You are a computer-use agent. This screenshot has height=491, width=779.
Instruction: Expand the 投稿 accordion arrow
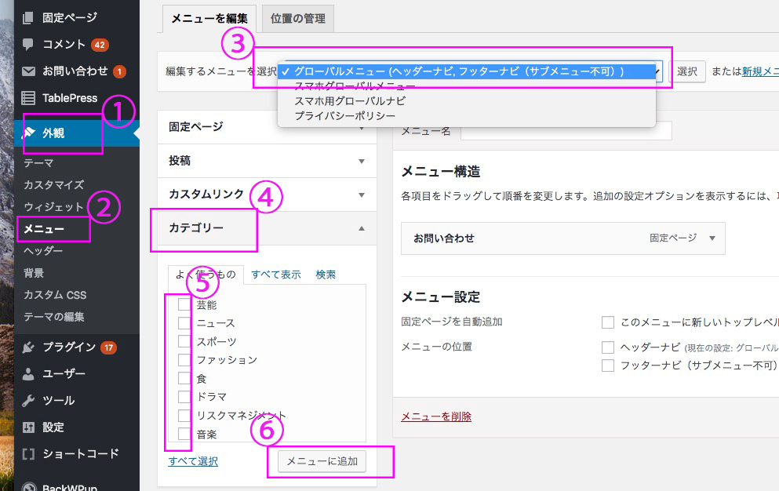click(362, 161)
